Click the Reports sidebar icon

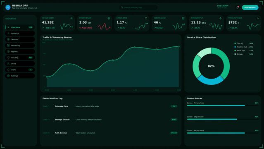pyautogui.click(x=8, y=51)
